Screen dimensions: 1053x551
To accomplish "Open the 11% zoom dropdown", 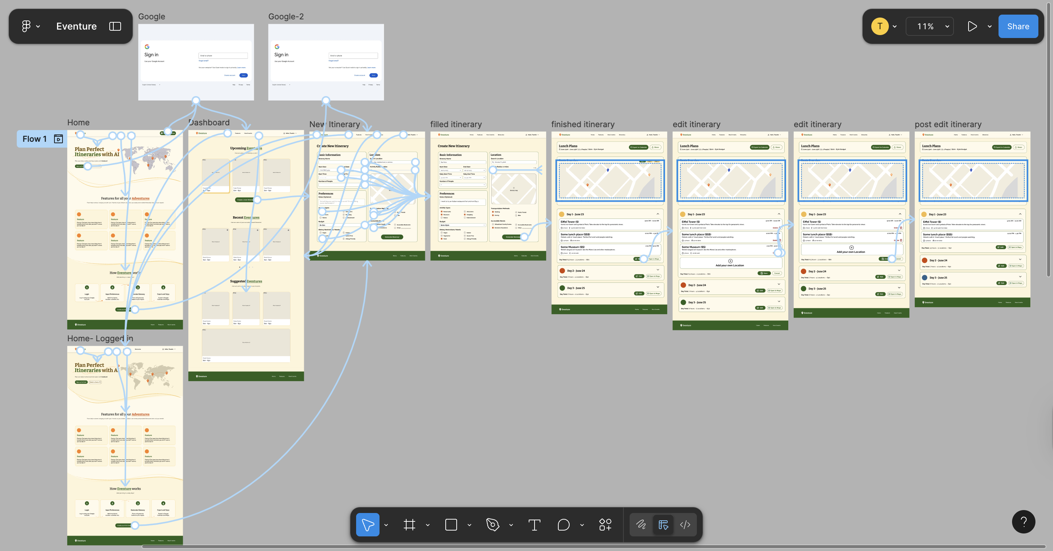I will [929, 26].
